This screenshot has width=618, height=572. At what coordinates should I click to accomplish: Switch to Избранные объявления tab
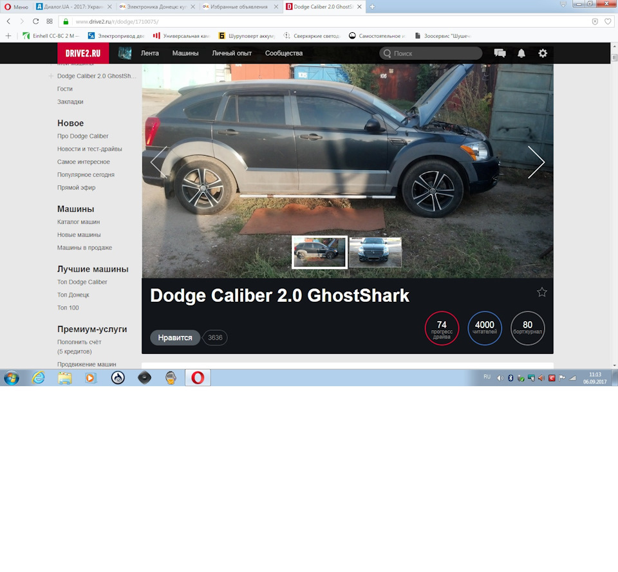click(x=240, y=6)
